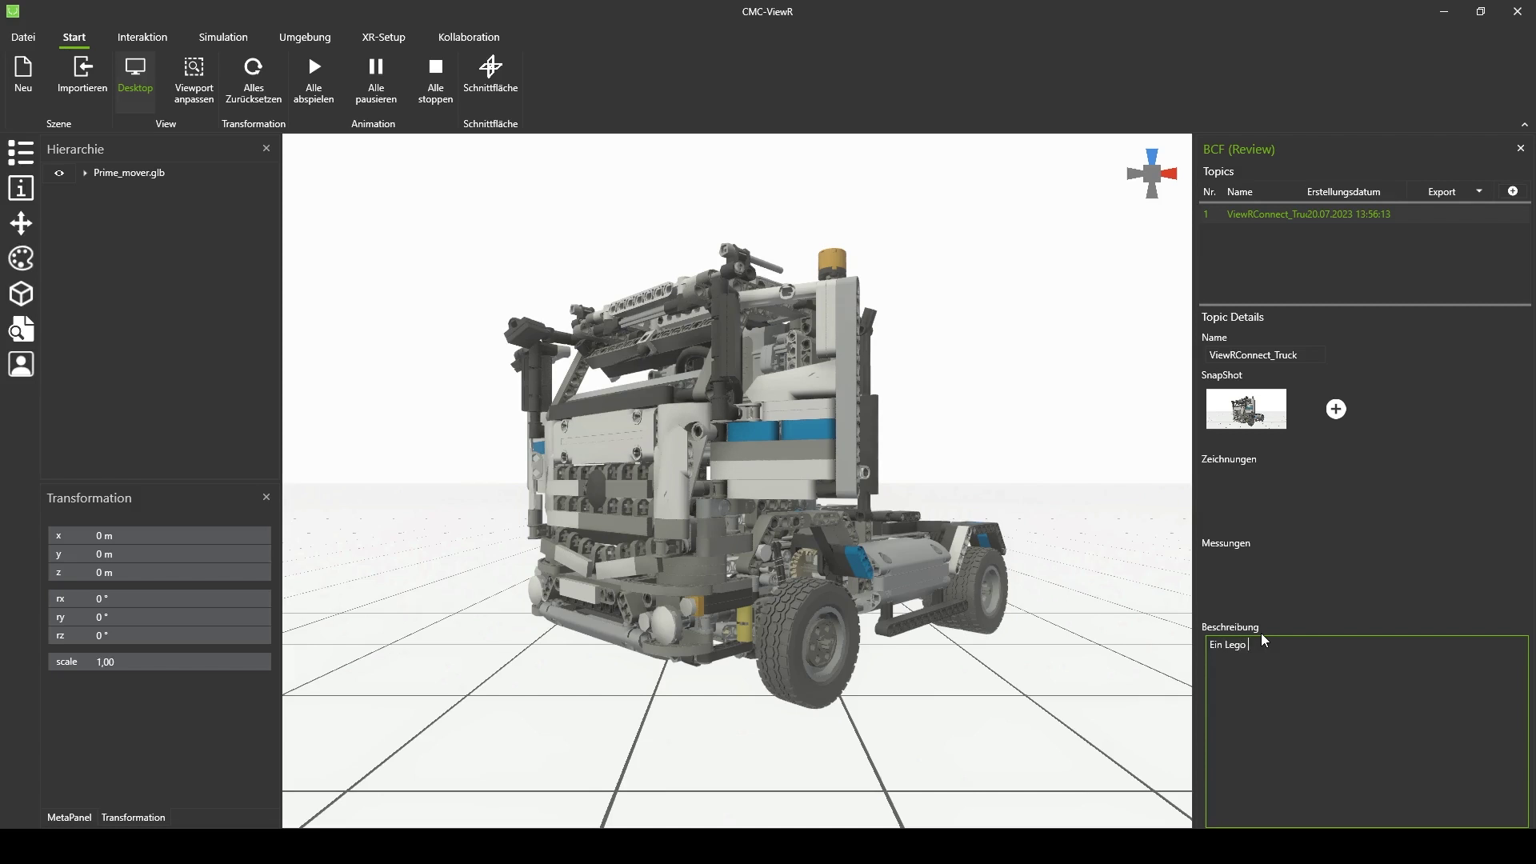Open the Schnittfläche cutting plane tool
The width and height of the screenshot is (1536, 864).
(x=490, y=67)
